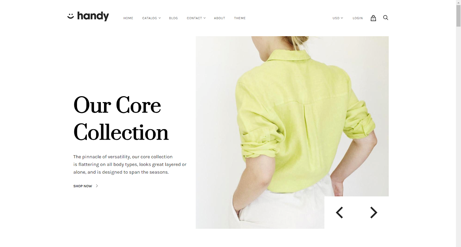461x247 pixels.
Task: Click the Shop Now link
Action: tap(83, 186)
